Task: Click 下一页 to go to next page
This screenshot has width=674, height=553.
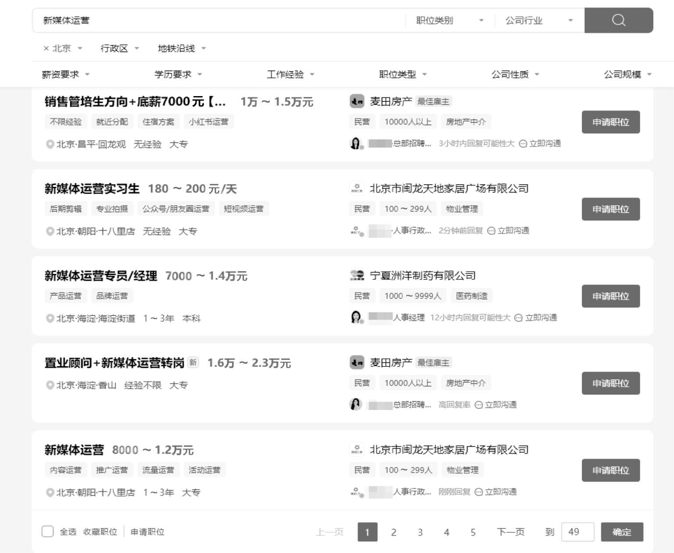Action: [510, 532]
